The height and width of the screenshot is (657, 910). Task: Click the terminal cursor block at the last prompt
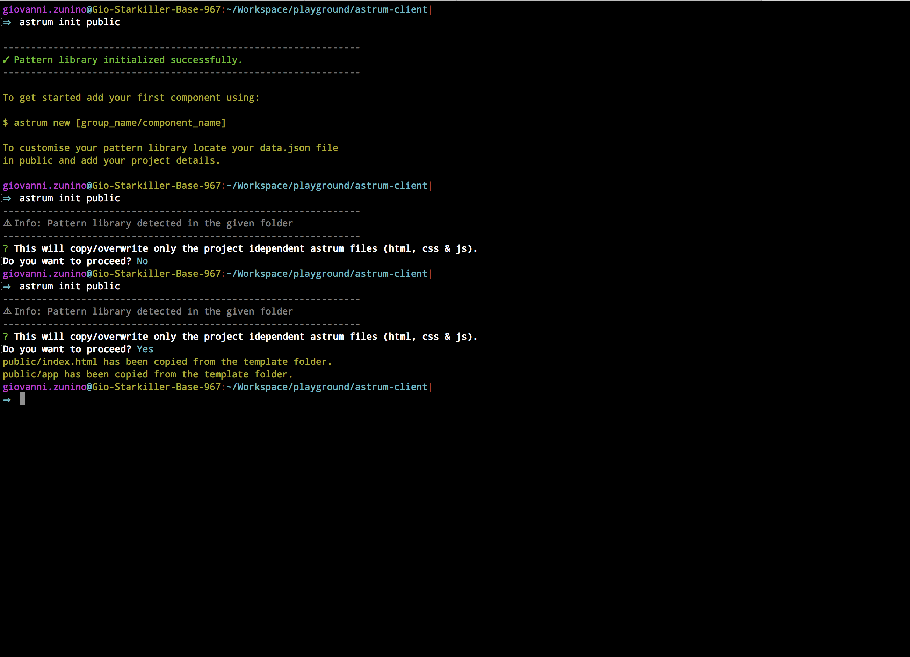pyautogui.click(x=22, y=398)
